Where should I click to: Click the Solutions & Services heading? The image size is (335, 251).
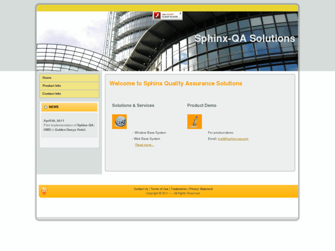(133, 105)
